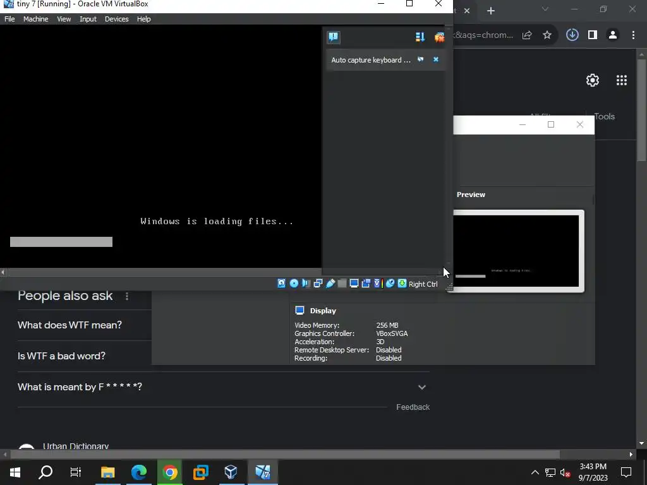This screenshot has width=647, height=485.
Task: Click the audio status icon in VM bar
Action: 306,284
